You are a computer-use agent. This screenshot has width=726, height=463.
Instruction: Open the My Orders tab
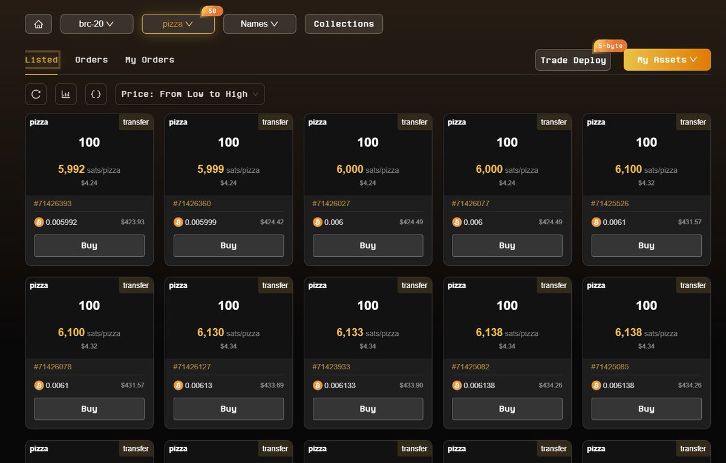coord(149,60)
